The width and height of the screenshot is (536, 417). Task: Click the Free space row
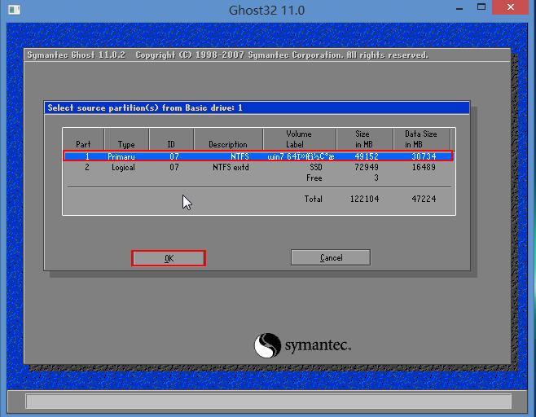click(258, 178)
